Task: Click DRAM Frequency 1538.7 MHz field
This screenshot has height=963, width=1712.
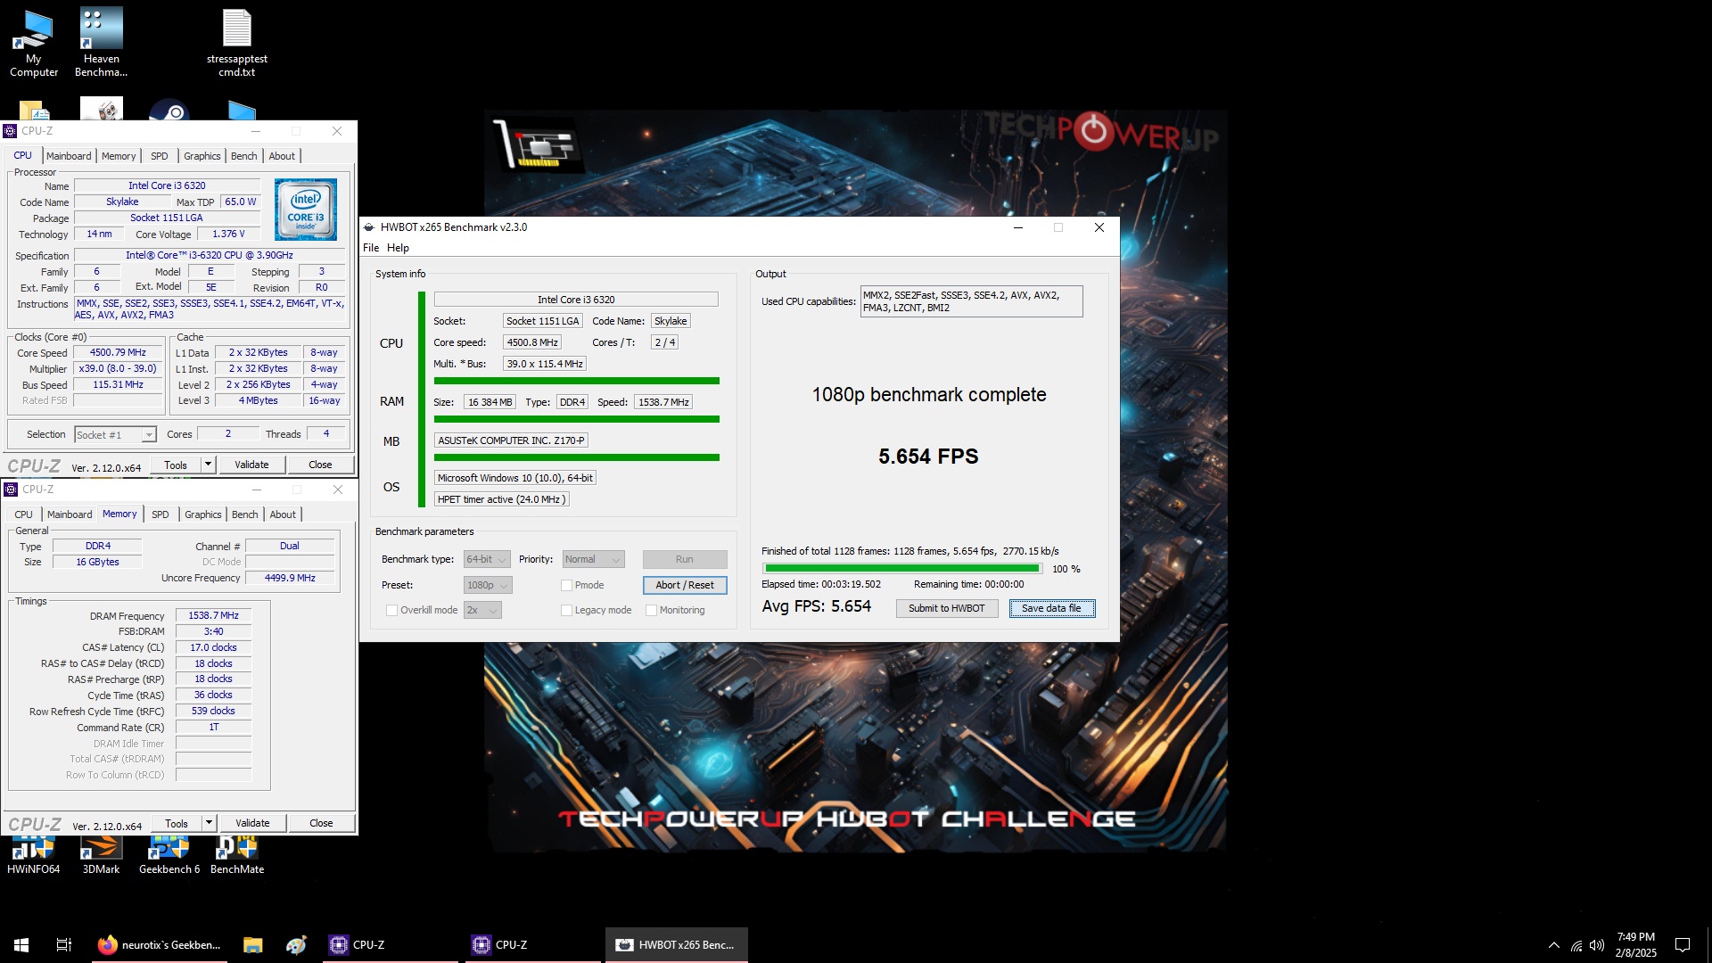Action: pyautogui.click(x=214, y=615)
